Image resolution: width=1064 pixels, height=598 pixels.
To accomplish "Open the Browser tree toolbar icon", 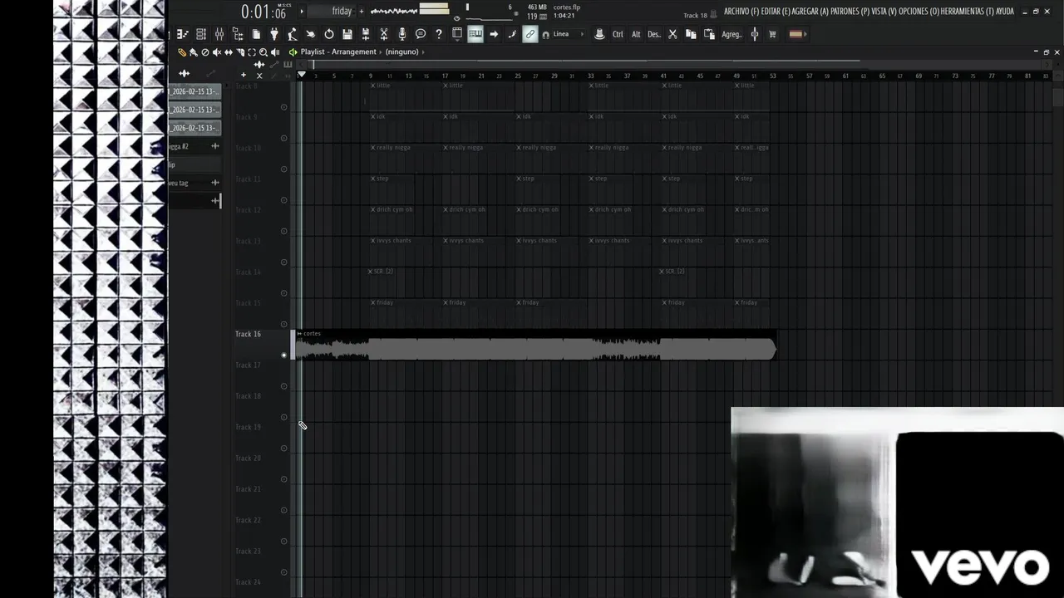I will [x=238, y=34].
